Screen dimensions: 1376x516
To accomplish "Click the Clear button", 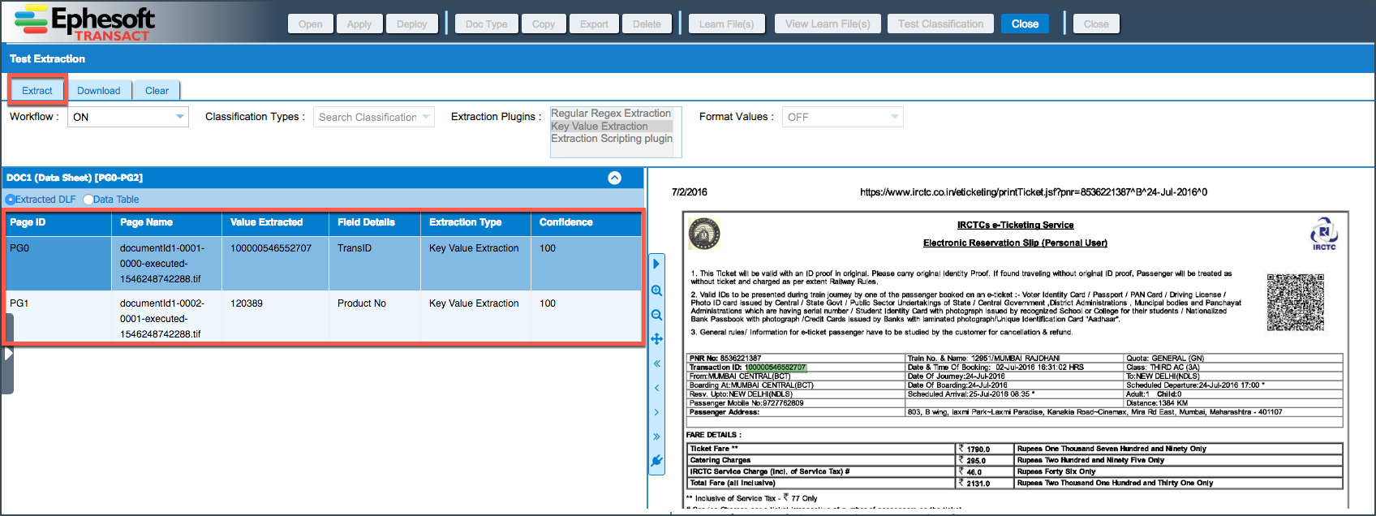I will (157, 90).
